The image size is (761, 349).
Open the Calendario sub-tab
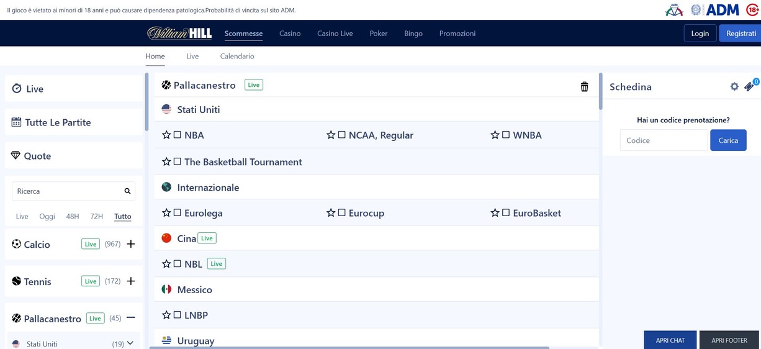(x=237, y=56)
